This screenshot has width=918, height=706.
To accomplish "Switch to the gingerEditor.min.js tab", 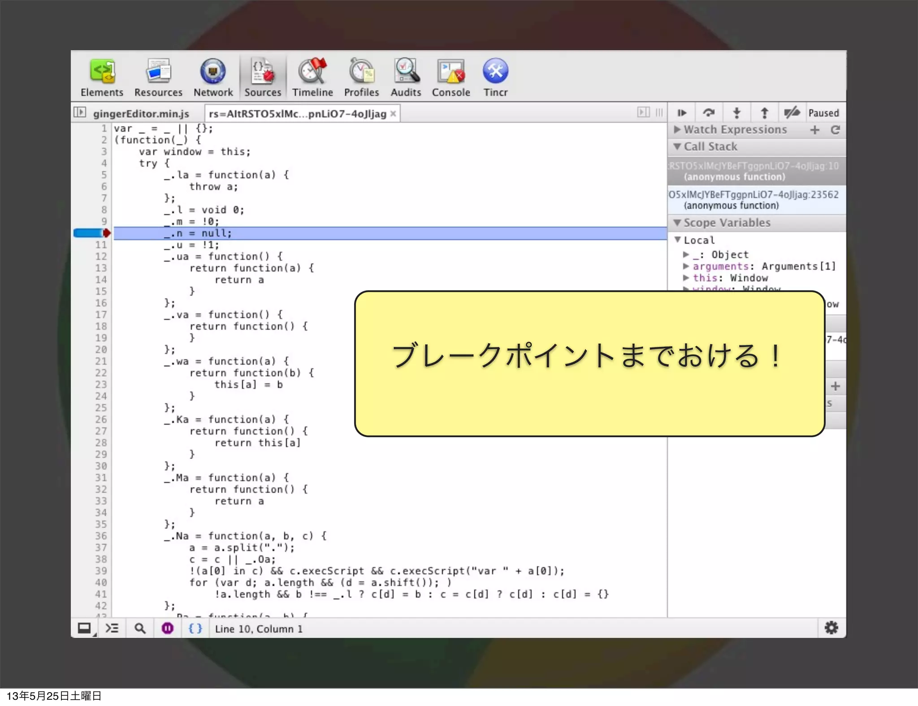I will click(x=141, y=114).
